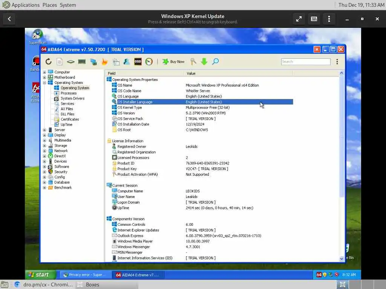The width and height of the screenshot is (386, 289).
Task: Go back with Boxes back arrow
Action: tap(9, 19)
